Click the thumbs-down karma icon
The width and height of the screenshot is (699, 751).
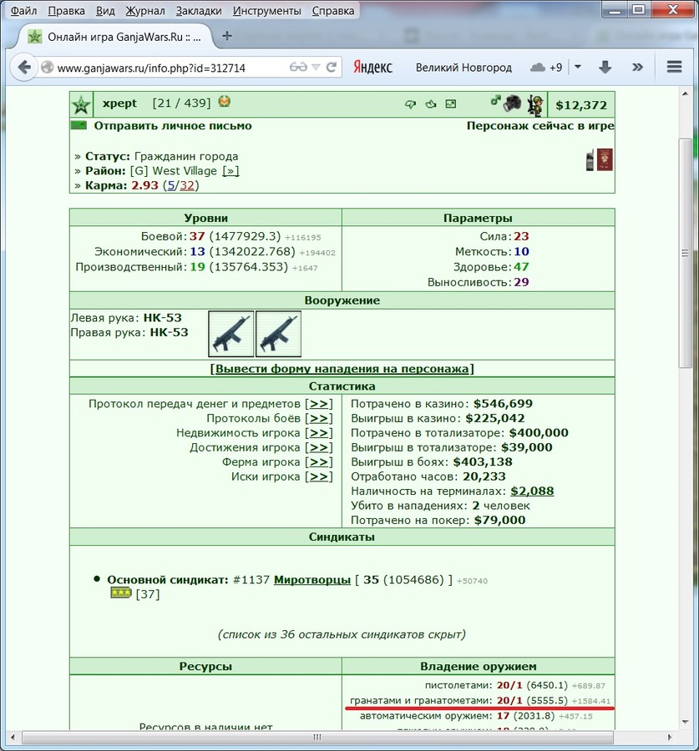click(410, 104)
